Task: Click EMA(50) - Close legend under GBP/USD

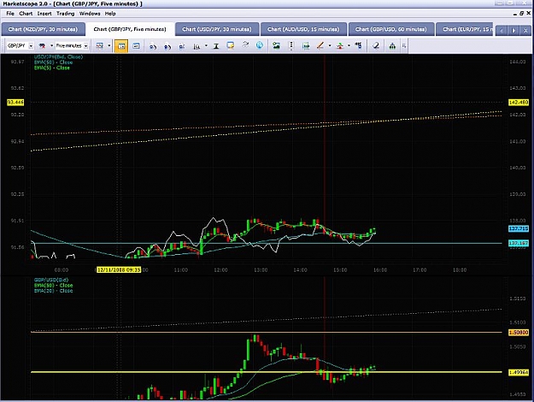Action: click(54, 286)
